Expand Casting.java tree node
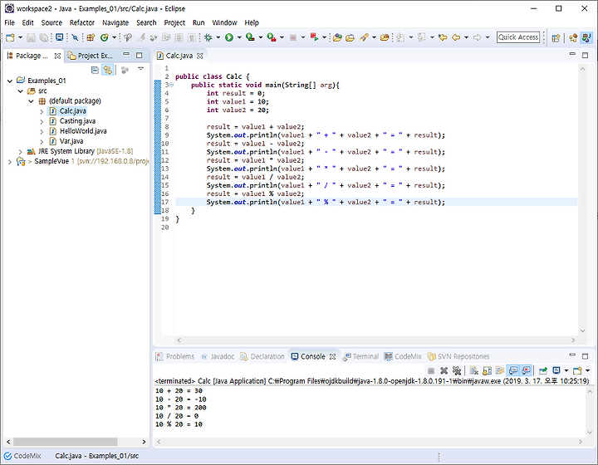The width and height of the screenshot is (598, 465). coord(42,121)
